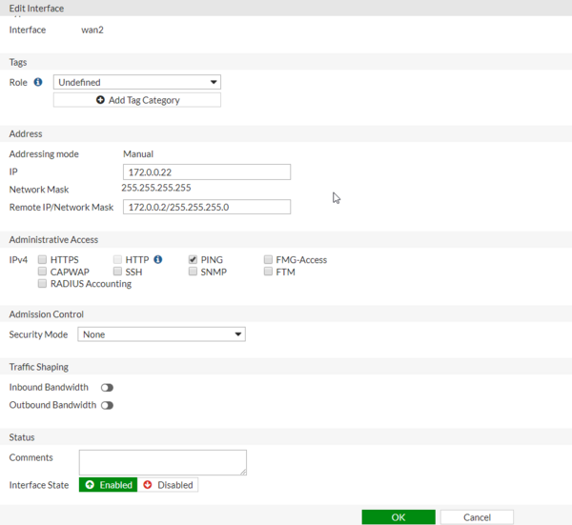Tick the CAPWAP checkbox
The height and width of the screenshot is (525, 572).
coord(42,272)
